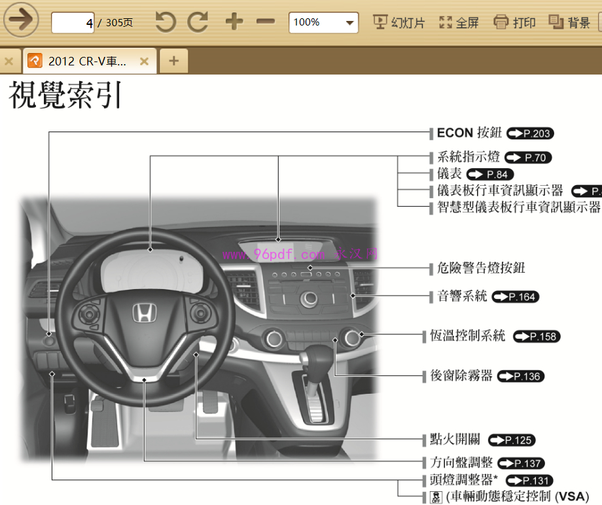
Task: Open a new tab with the plus button
Action: 173,60
